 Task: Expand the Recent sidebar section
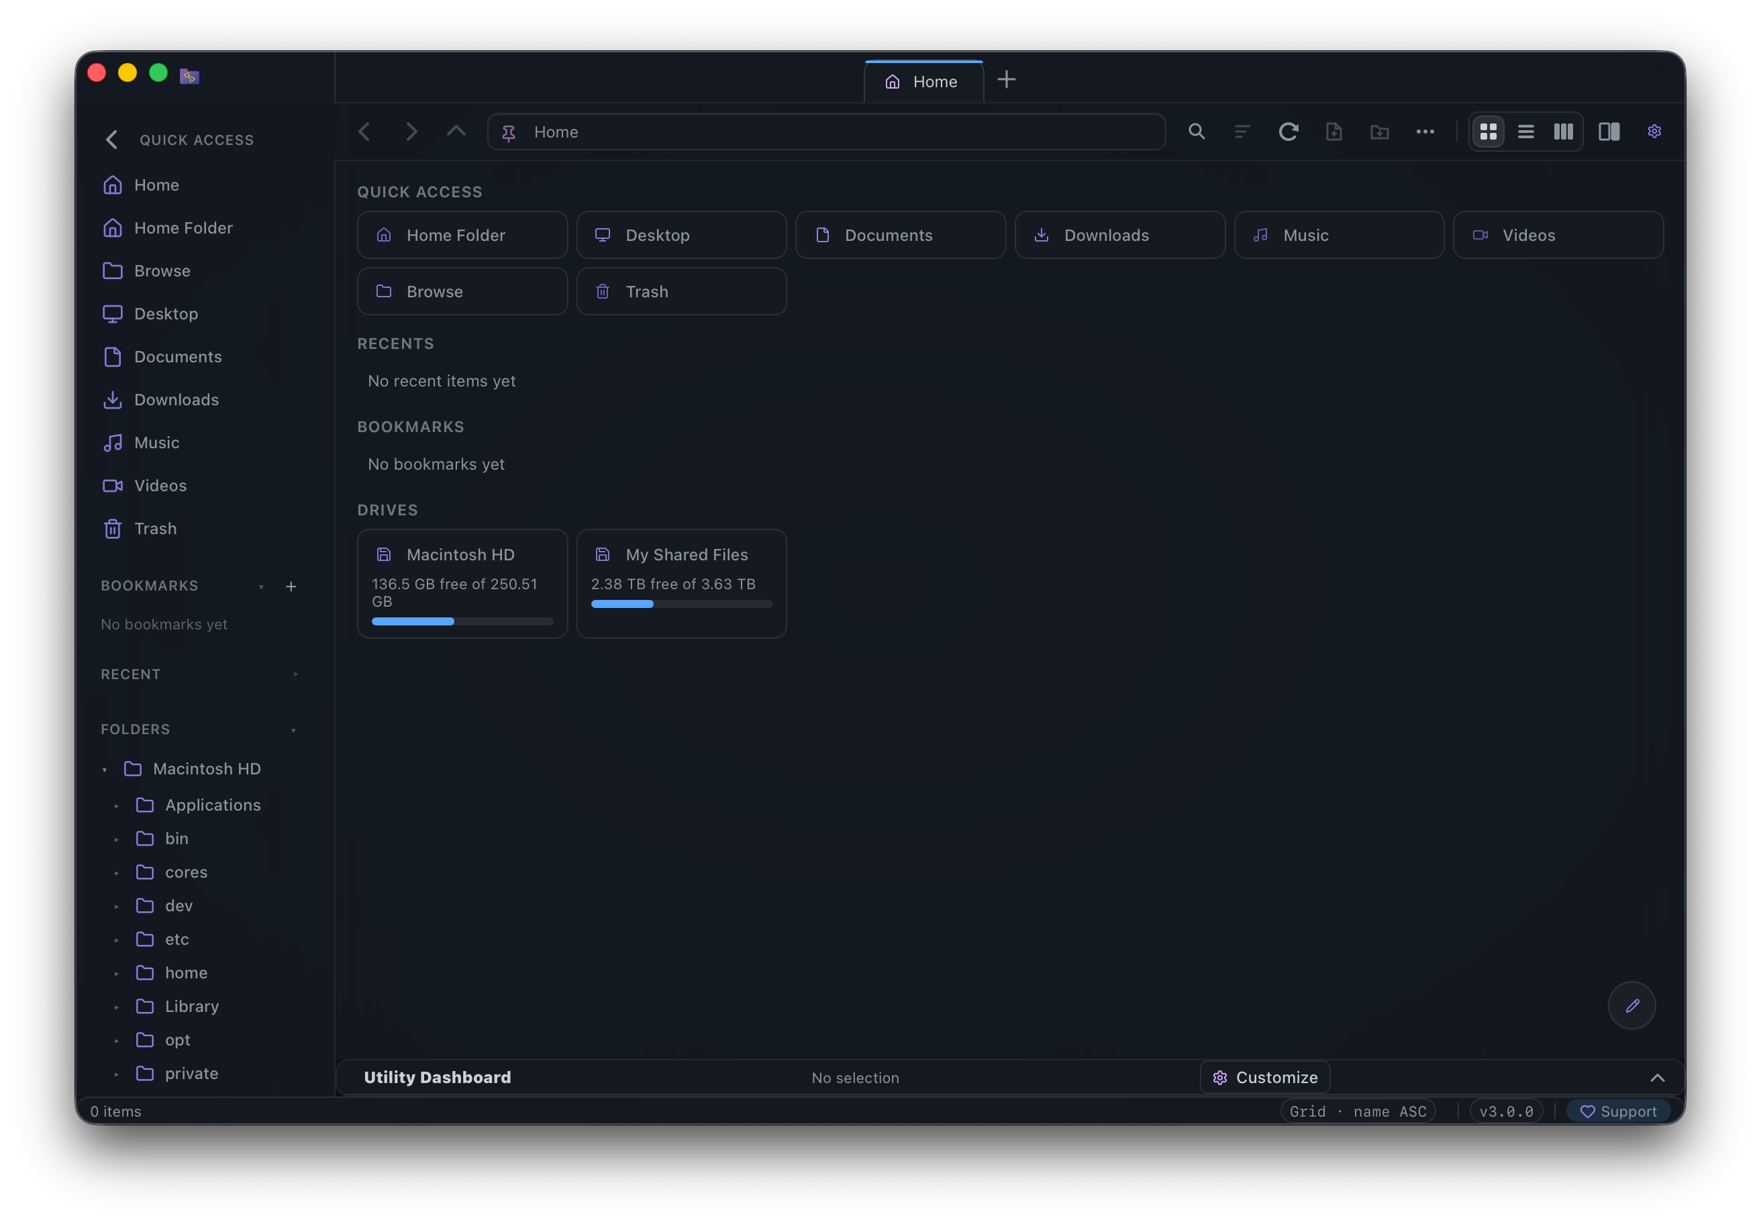tap(295, 674)
